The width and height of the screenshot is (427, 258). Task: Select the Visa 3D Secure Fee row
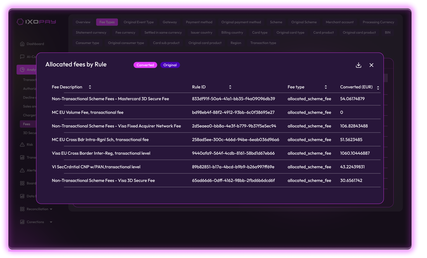click(103, 180)
